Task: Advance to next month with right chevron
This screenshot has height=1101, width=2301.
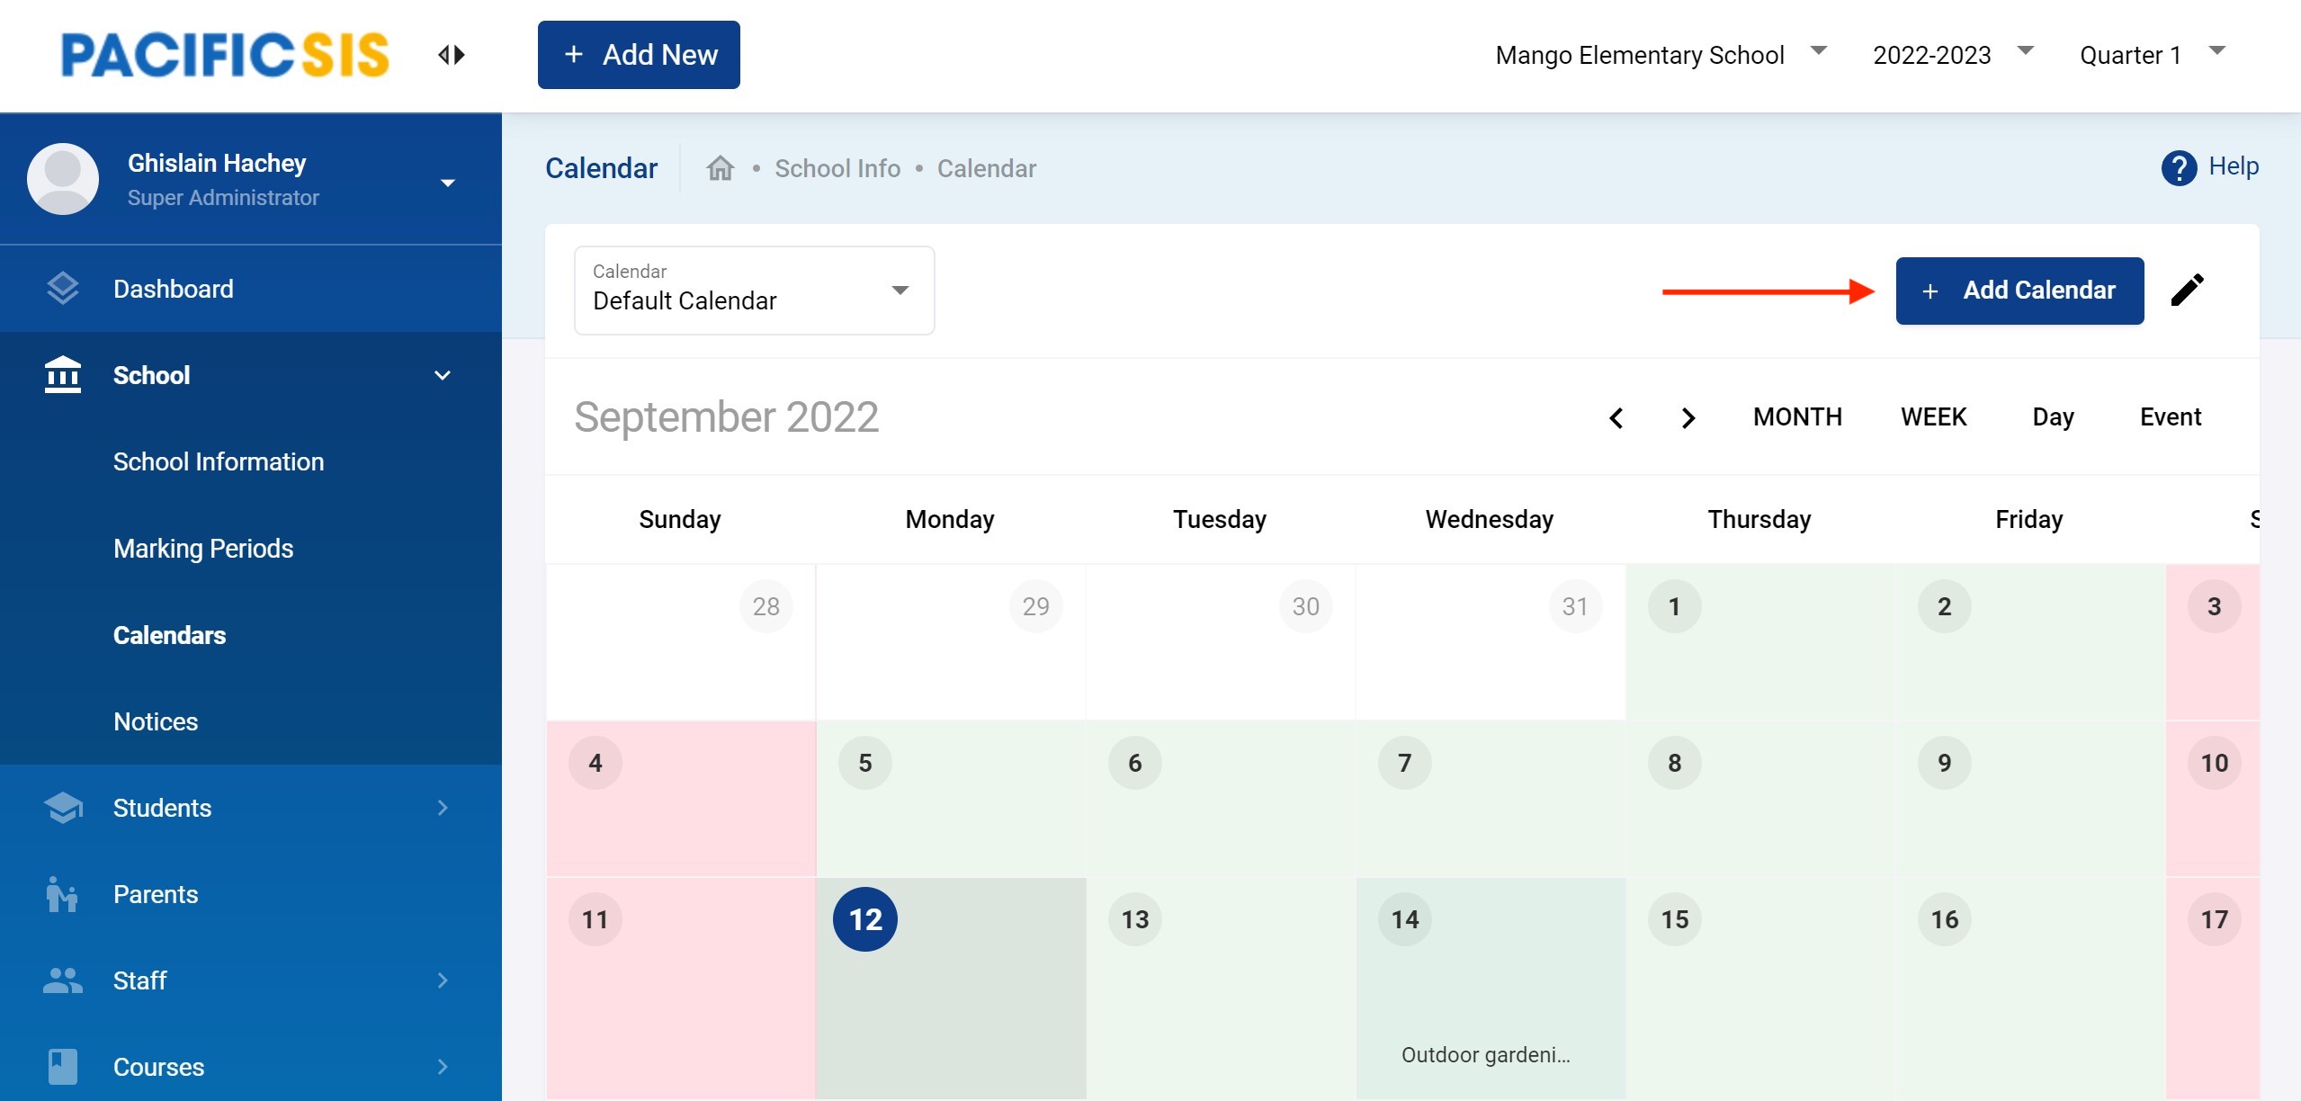Action: point(1688,418)
